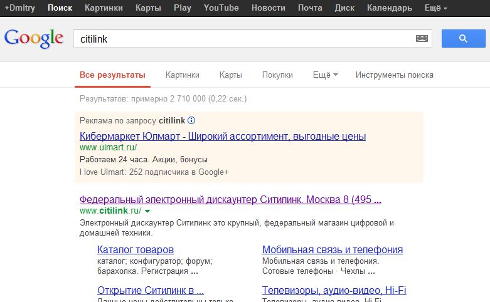Switch to the Карты results tab
This screenshot has height=302, width=490.
pyautogui.click(x=231, y=75)
